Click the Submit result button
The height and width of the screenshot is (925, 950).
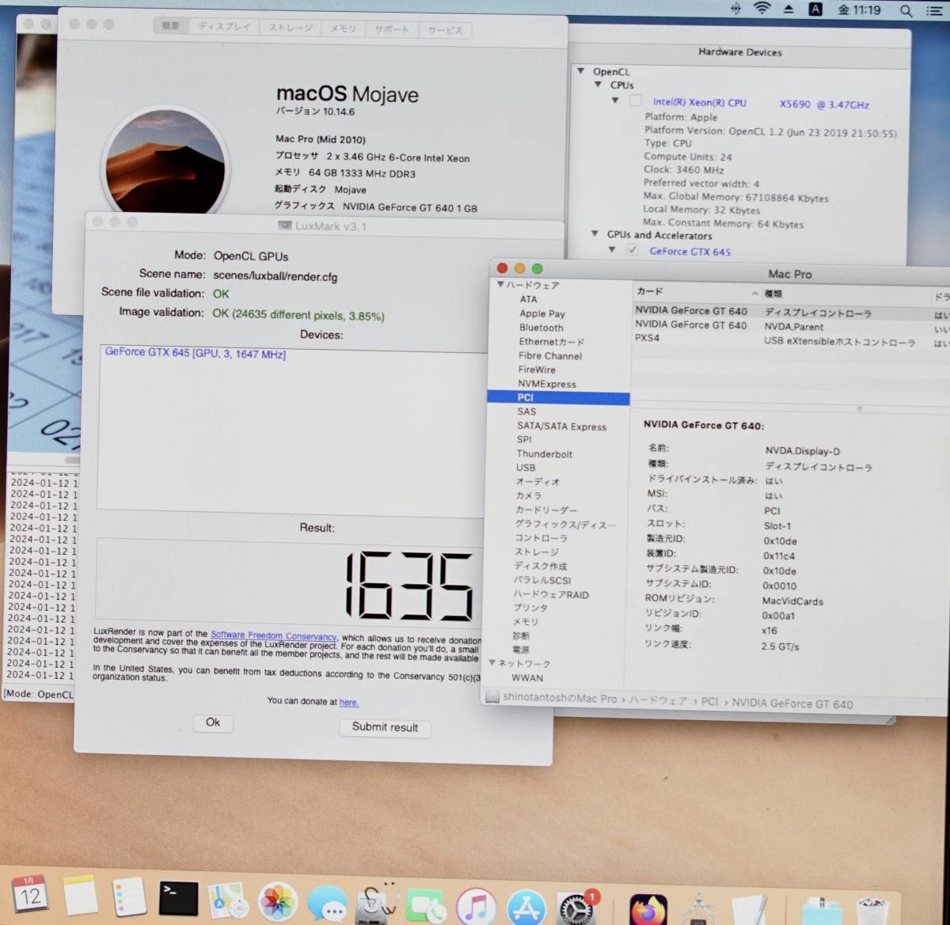click(x=385, y=727)
